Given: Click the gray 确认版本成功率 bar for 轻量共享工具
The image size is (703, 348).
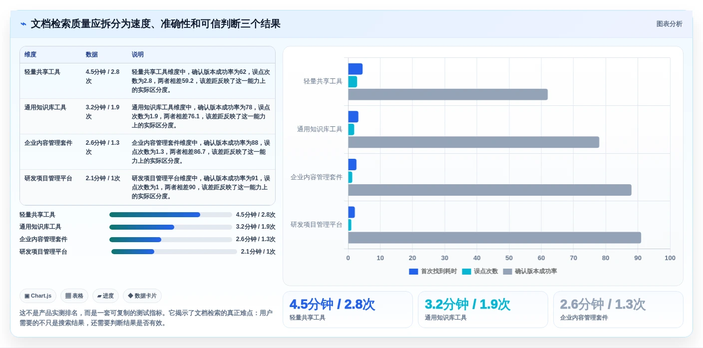Looking at the screenshot, I should (448, 94).
